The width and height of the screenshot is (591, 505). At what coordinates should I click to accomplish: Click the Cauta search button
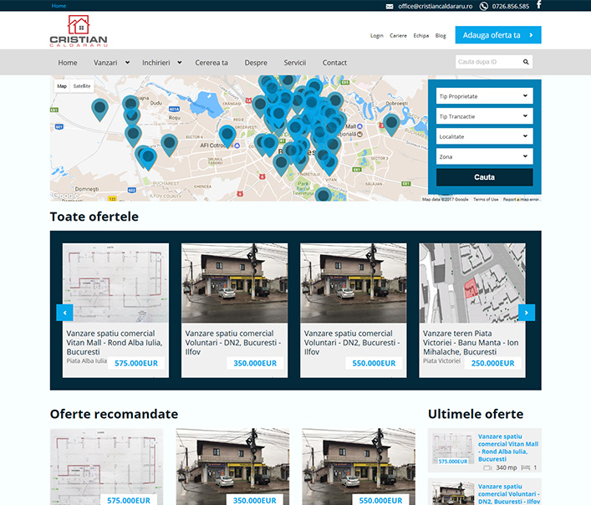[x=484, y=177]
